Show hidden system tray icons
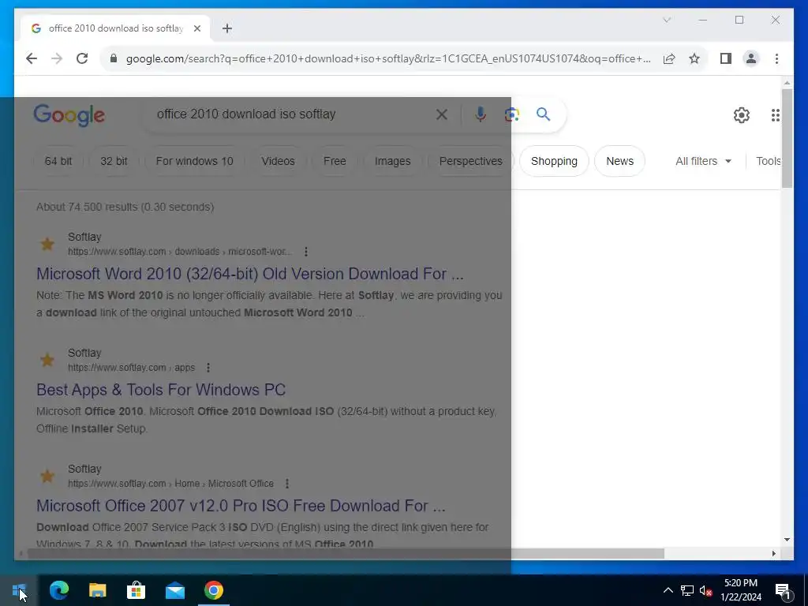Screen dimensions: 808x606 point(668,590)
